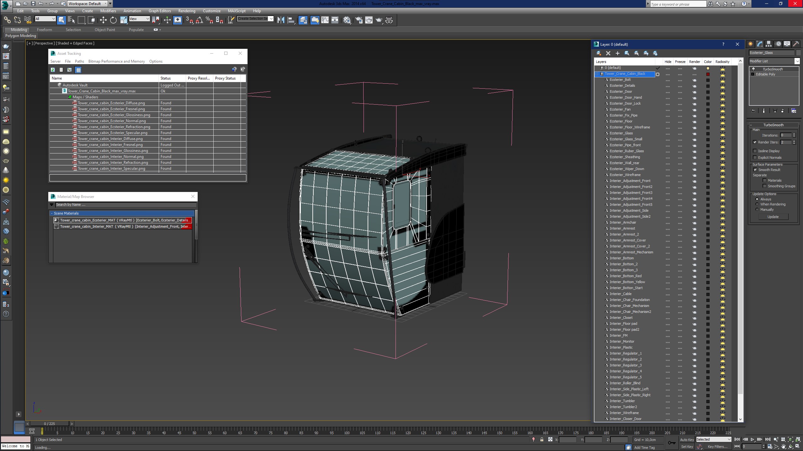The width and height of the screenshot is (803, 451).
Task: Refresh the Asset Tracking list
Action: [x=53, y=70]
